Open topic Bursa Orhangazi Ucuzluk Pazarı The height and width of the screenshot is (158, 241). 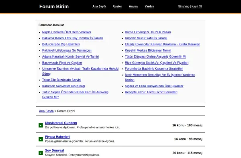coord(148,32)
